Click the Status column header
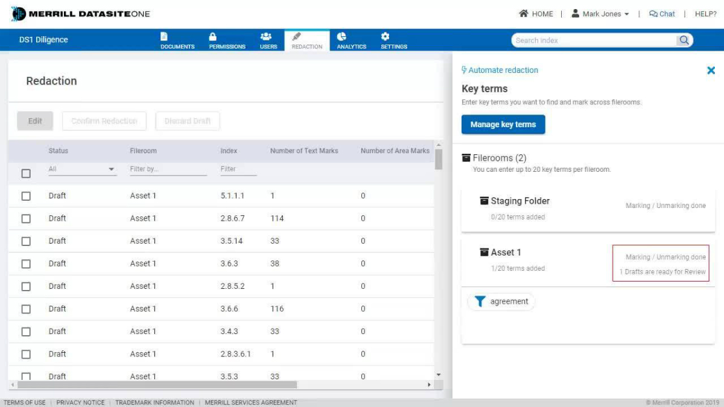This screenshot has width=724, height=407. (59, 151)
